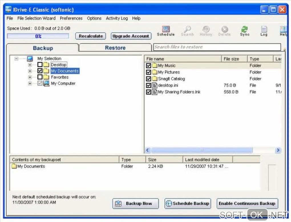This screenshot has height=222, width=291.
Task: Click the Upgrade Account button
Action: (131, 36)
